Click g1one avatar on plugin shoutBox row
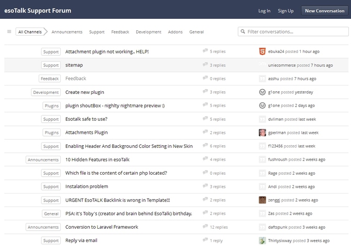The image size is (351, 246). [262, 105]
